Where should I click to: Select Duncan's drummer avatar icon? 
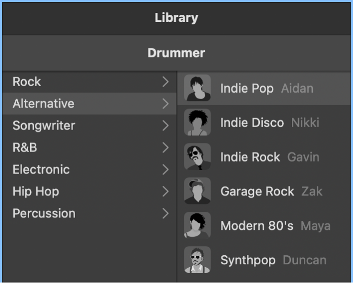coord(197,260)
